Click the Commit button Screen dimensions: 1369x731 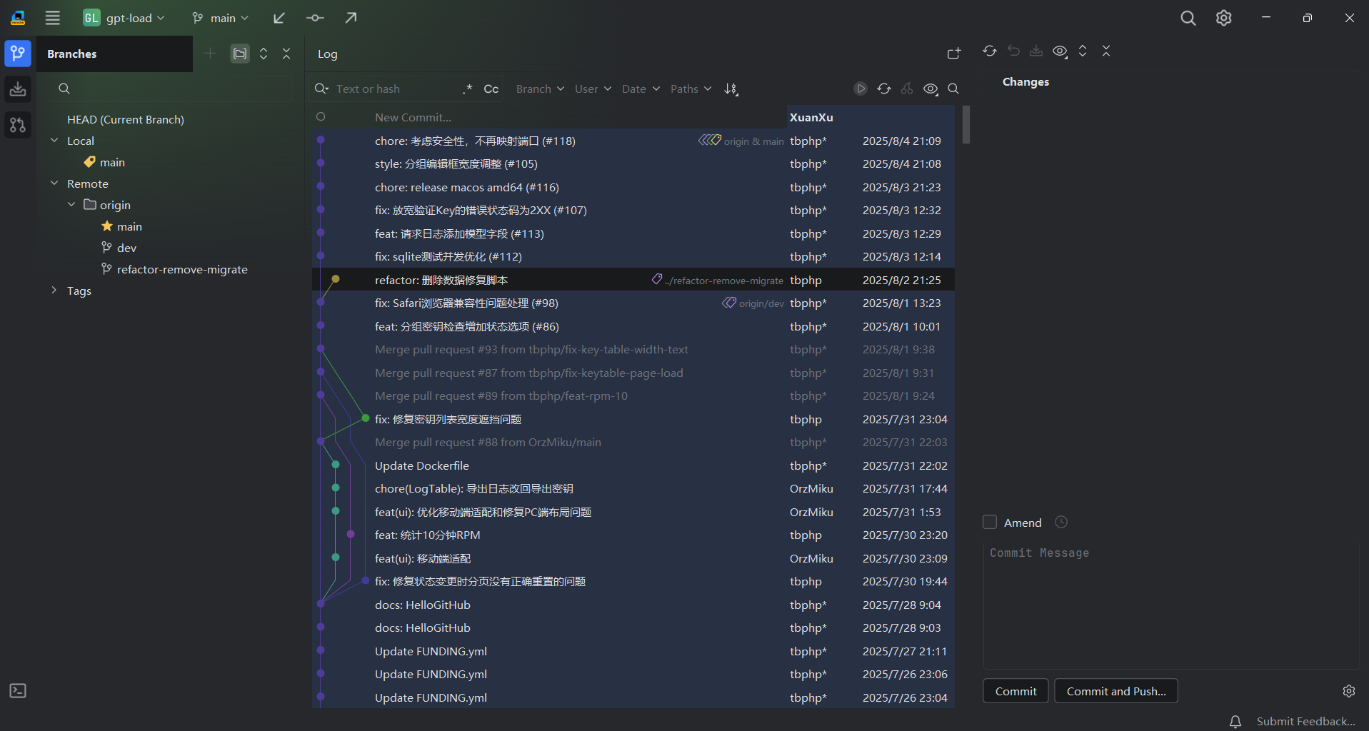1016,690
